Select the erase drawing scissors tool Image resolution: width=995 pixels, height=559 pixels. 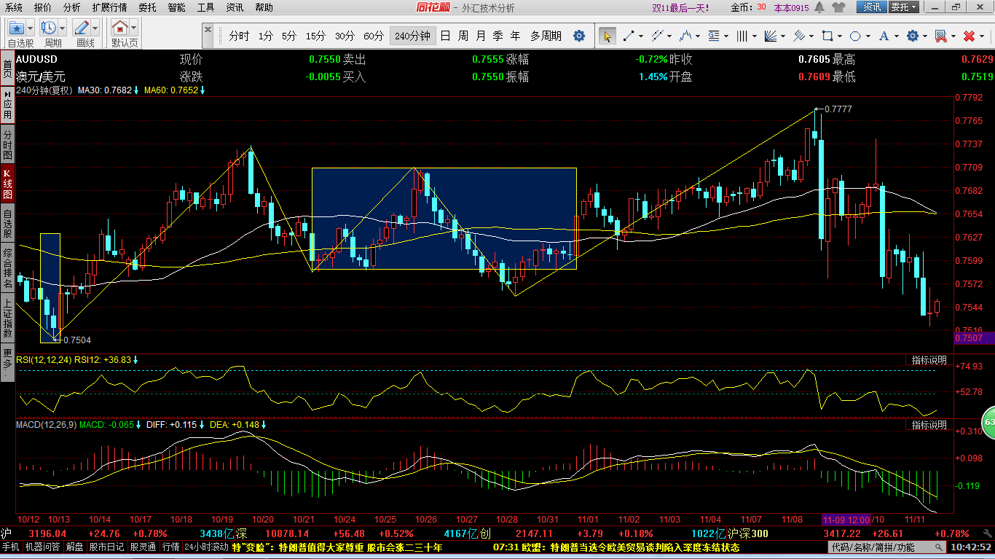click(940, 36)
